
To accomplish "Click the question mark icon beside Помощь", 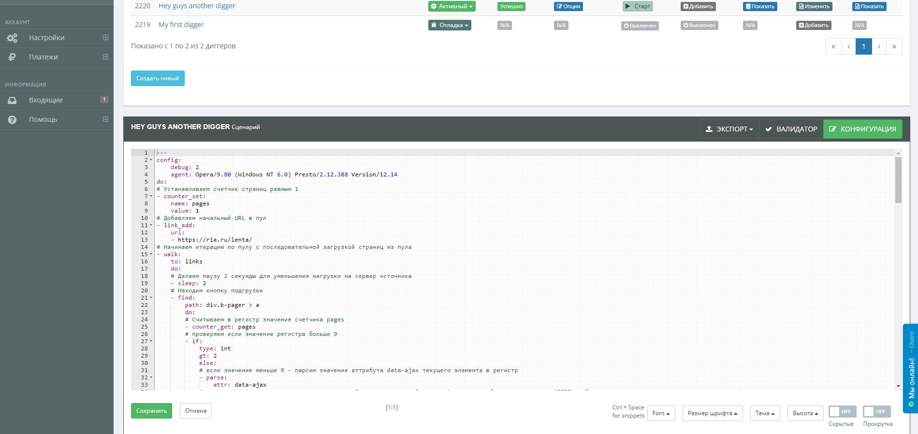I will 12,119.
